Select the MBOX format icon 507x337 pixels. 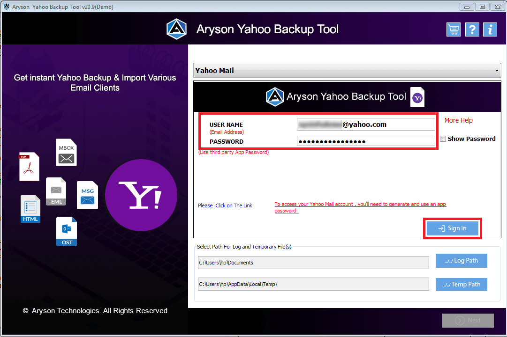pyautogui.click(x=66, y=152)
